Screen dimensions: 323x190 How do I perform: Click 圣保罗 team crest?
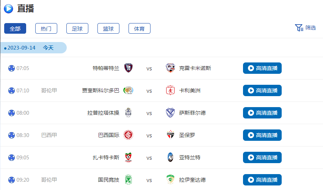point(170,135)
